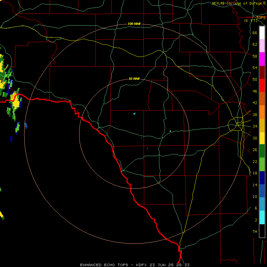
Task: Select the cyan legend swatch
Action: click(x=262, y=217)
